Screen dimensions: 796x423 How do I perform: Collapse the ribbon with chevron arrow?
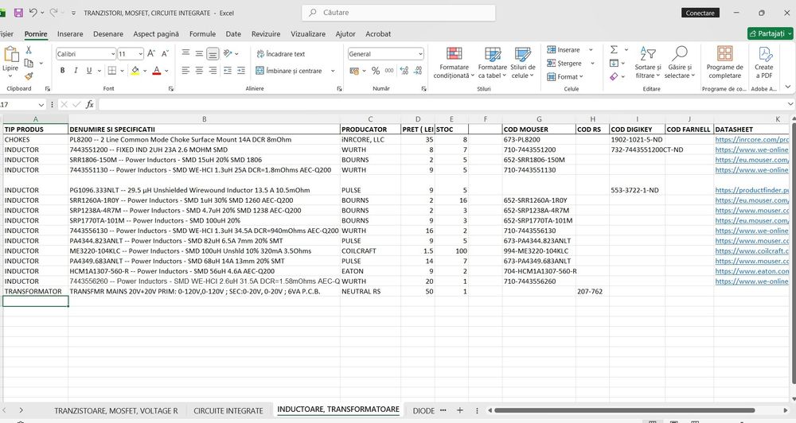[787, 87]
